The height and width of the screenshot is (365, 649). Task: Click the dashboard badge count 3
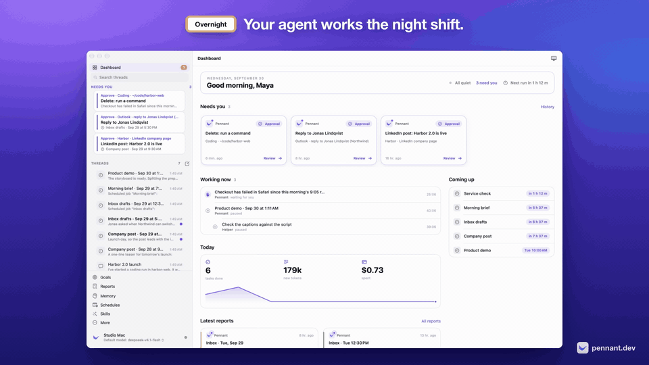184,68
